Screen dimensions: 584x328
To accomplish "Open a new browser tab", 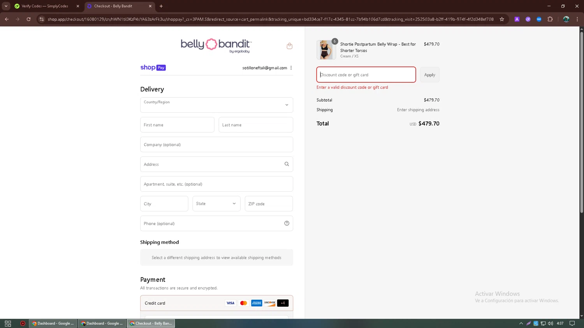I will (161, 6).
